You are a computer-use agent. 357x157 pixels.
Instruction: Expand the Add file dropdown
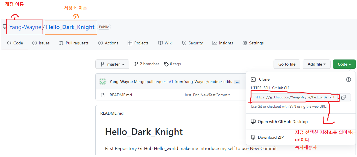(317, 64)
